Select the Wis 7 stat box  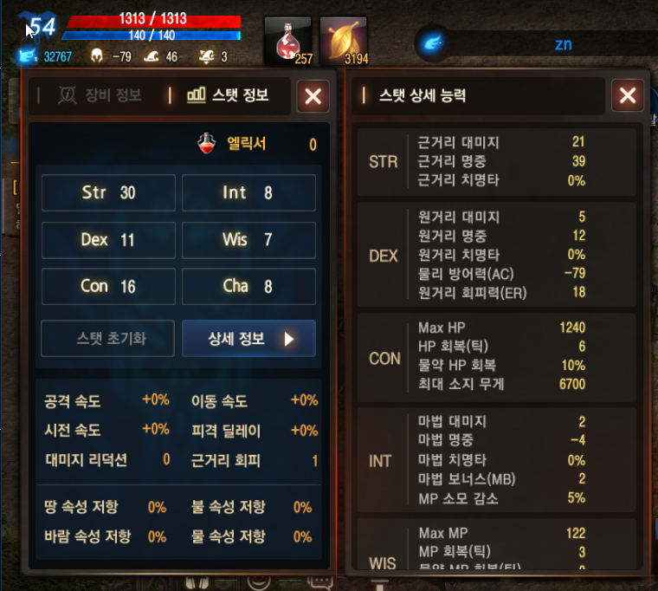248,240
